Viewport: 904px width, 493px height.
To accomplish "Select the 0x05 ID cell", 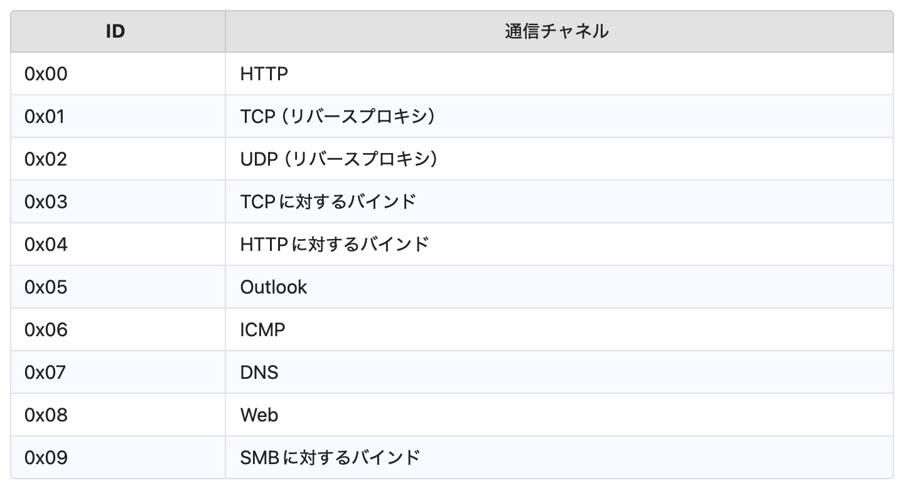I will (46, 287).
